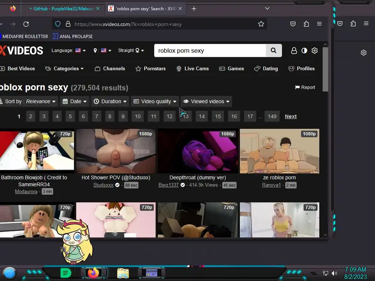Jump to last results page 149

(272, 116)
